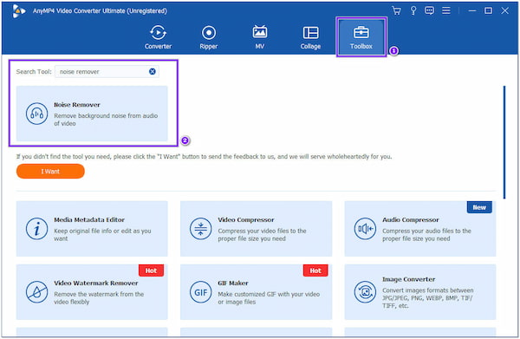
Task: Click the Audio Compressor speaker icon
Action: click(x=365, y=229)
